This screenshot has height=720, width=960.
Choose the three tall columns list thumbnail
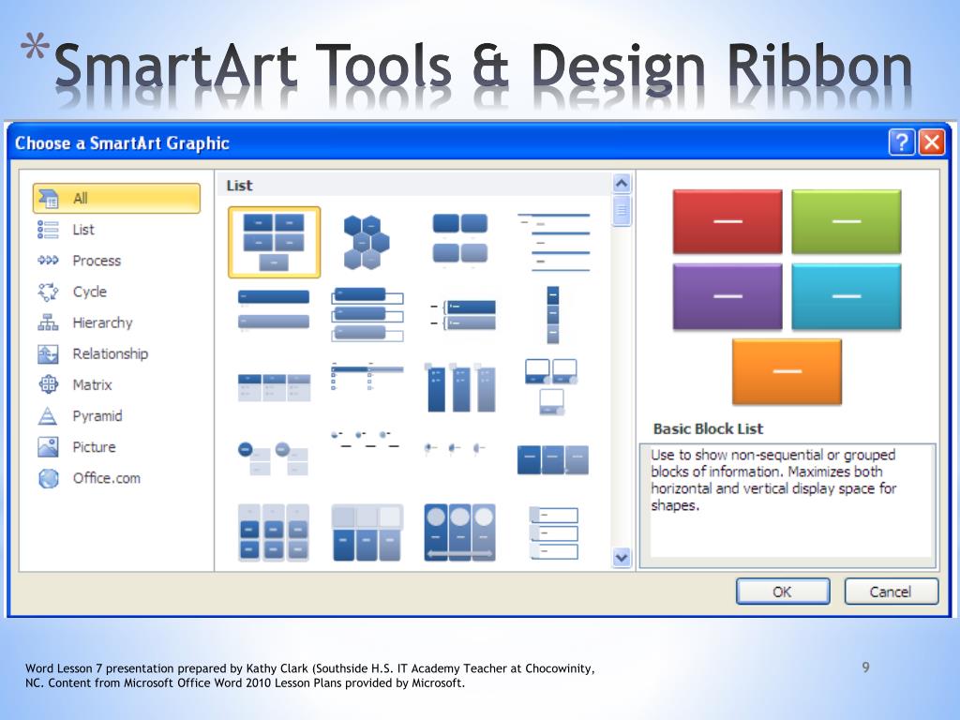460,387
